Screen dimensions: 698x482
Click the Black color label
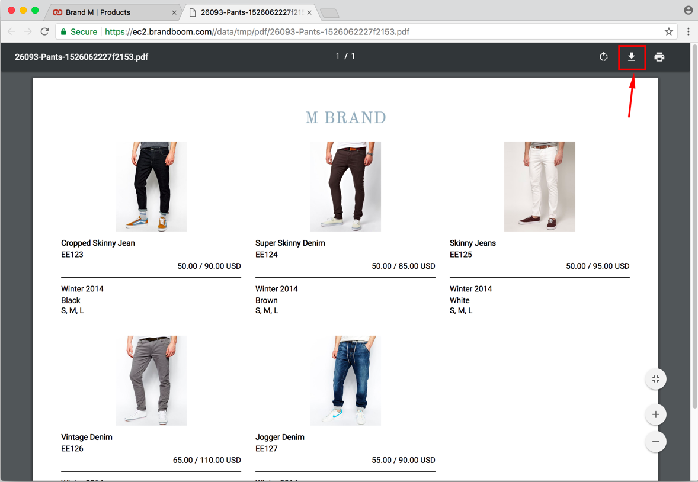coord(71,300)
